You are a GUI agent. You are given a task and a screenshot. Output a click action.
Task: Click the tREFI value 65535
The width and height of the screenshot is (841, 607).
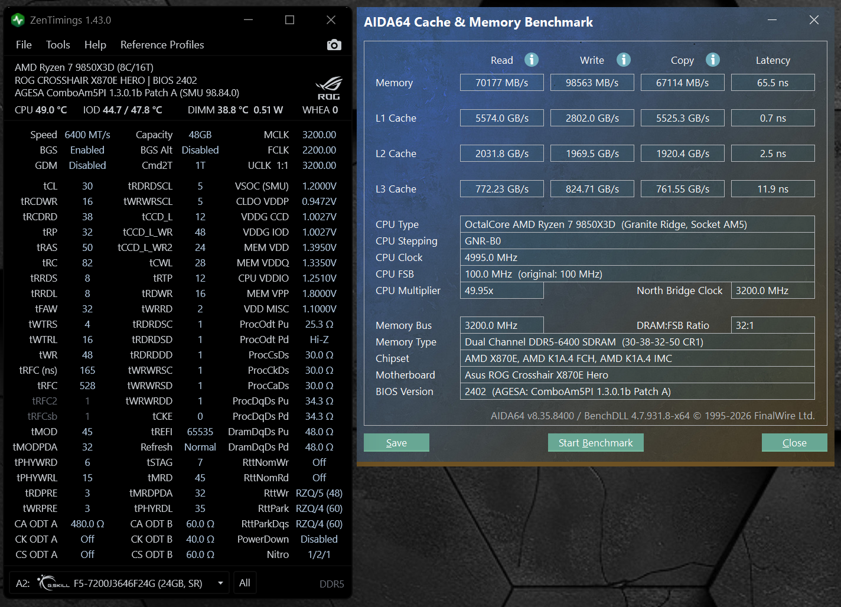pos(200,432)
